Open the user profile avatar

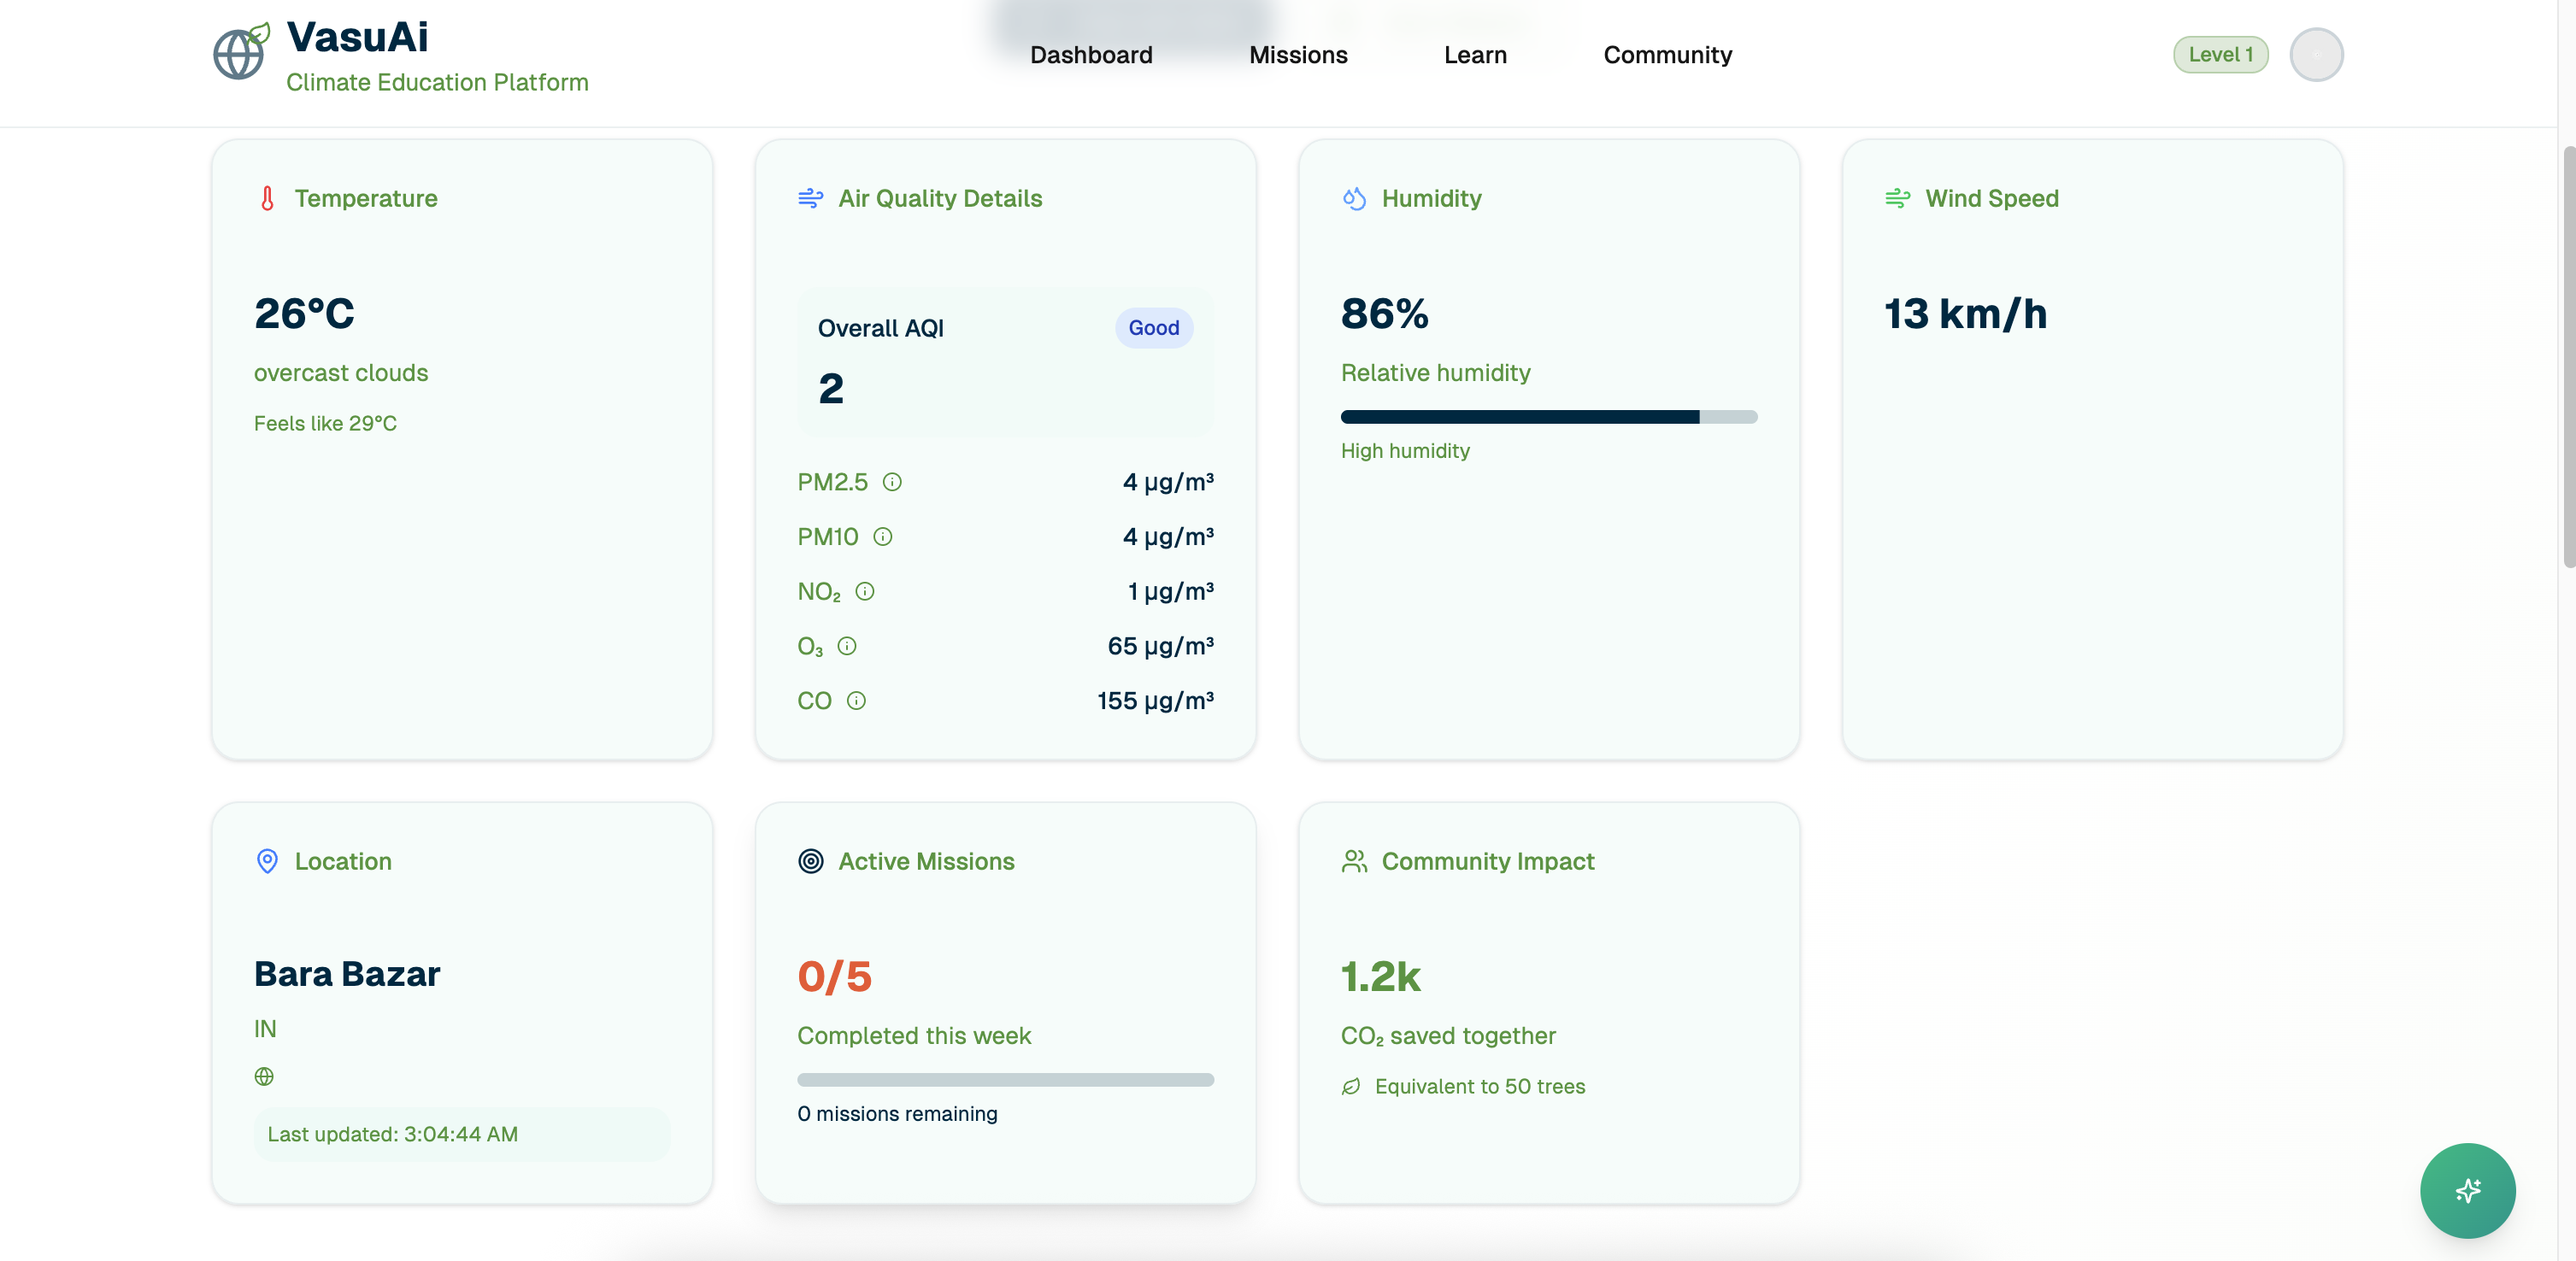tap(2316, 55)
